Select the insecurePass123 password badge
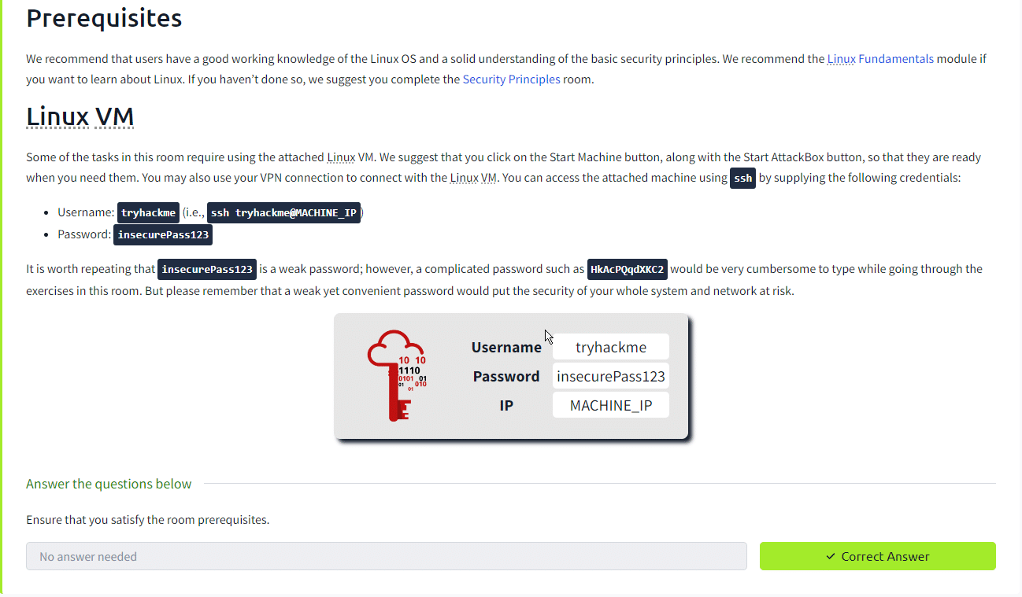Viewport: 1022px width, 597px height. [x=163, y=234]
